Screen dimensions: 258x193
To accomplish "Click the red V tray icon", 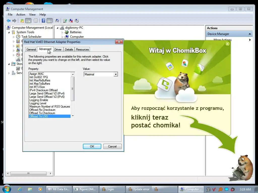I will tap(214, 189).
